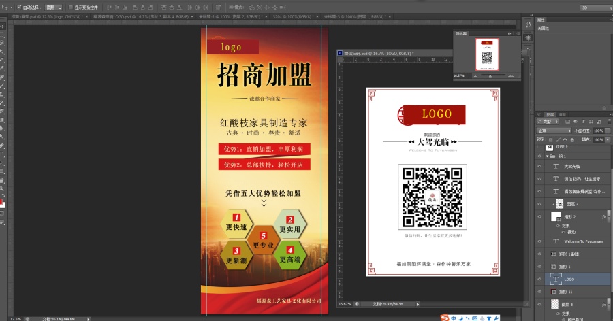
Task: Select the Magic Wand tool
Action: point(3,52)
